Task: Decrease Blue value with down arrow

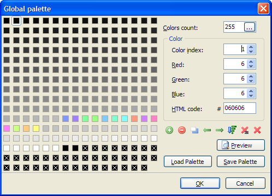Action: pyautogui.click(x=251, y=96)
